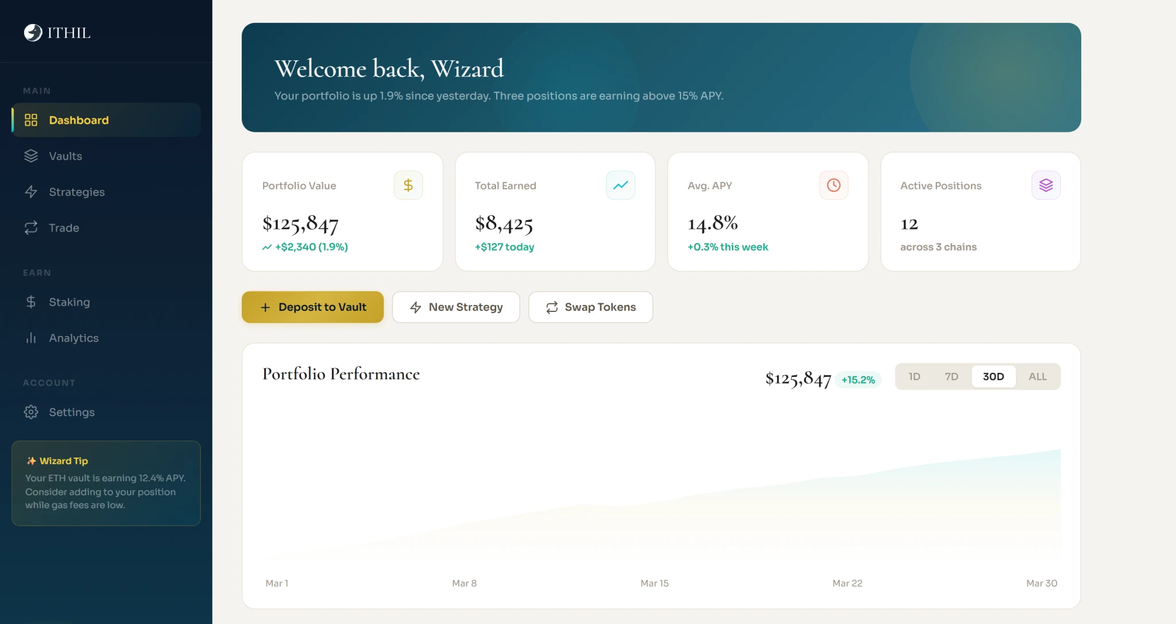
Task: Click the Vaults layers icon in sidebar
Action: tap(31, 156)
